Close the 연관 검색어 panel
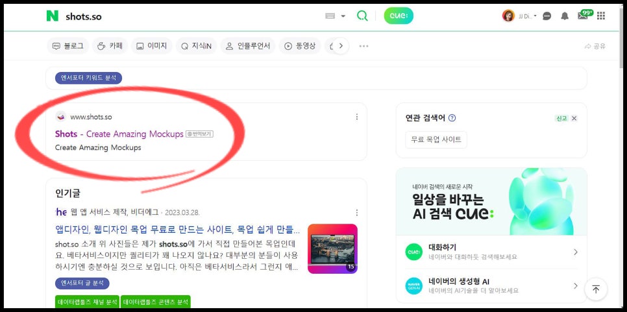This screenshot has width=627, height=312. tap(574, 118)
